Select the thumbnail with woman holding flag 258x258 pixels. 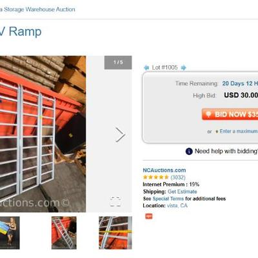point(10,233)
